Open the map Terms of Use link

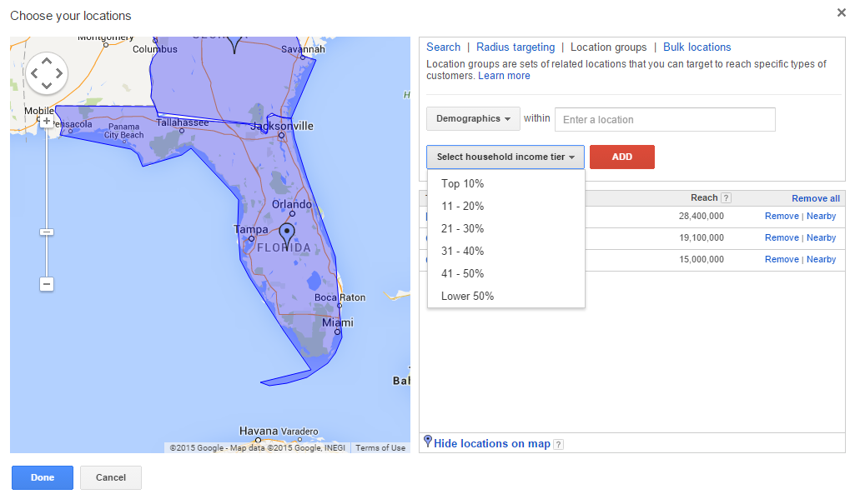(x=380, y=447)
